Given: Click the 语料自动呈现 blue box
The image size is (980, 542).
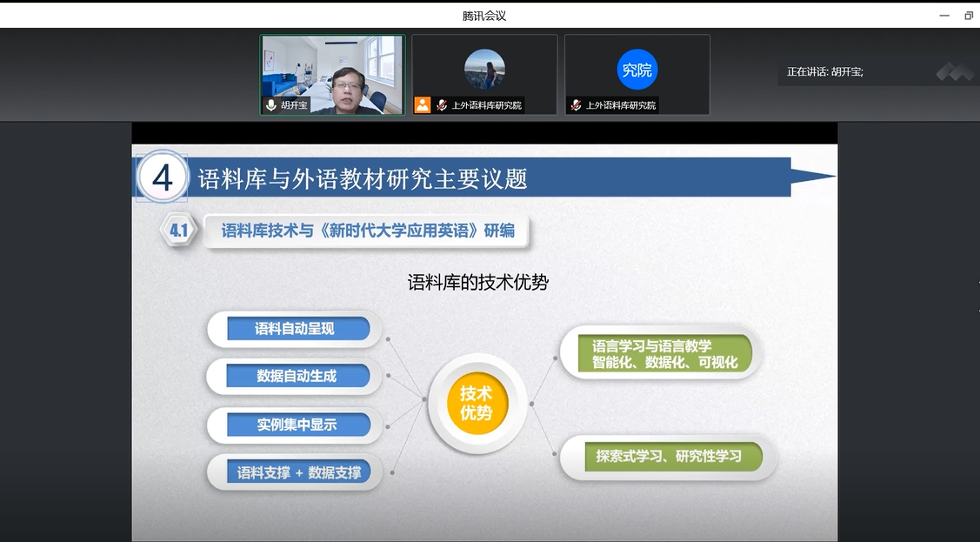Looking at the screenshot, I should coord(296,329).
